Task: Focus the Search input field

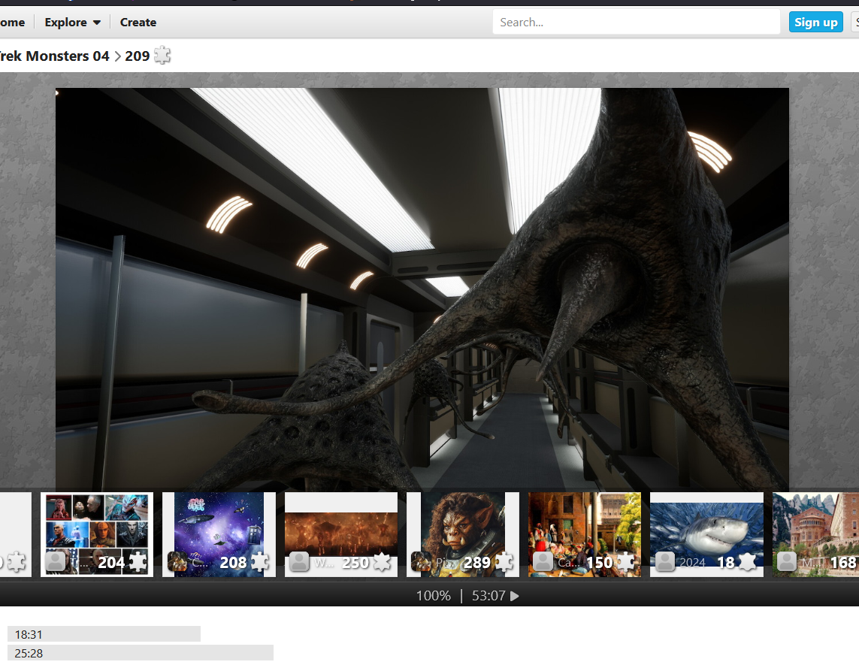Action: tap(636, 22)
